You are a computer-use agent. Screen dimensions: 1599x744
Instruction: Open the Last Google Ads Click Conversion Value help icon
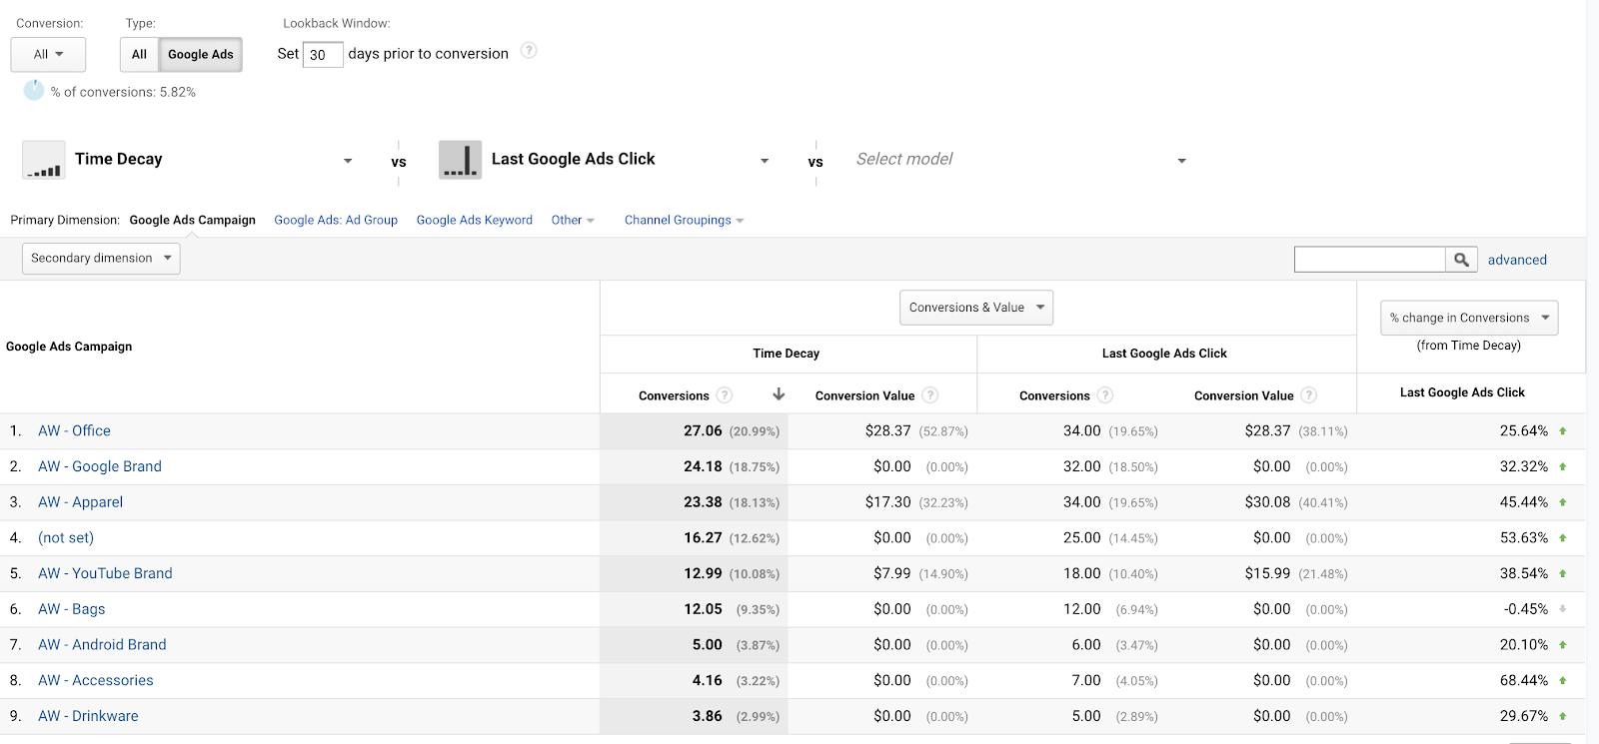tap(1309, 394)
